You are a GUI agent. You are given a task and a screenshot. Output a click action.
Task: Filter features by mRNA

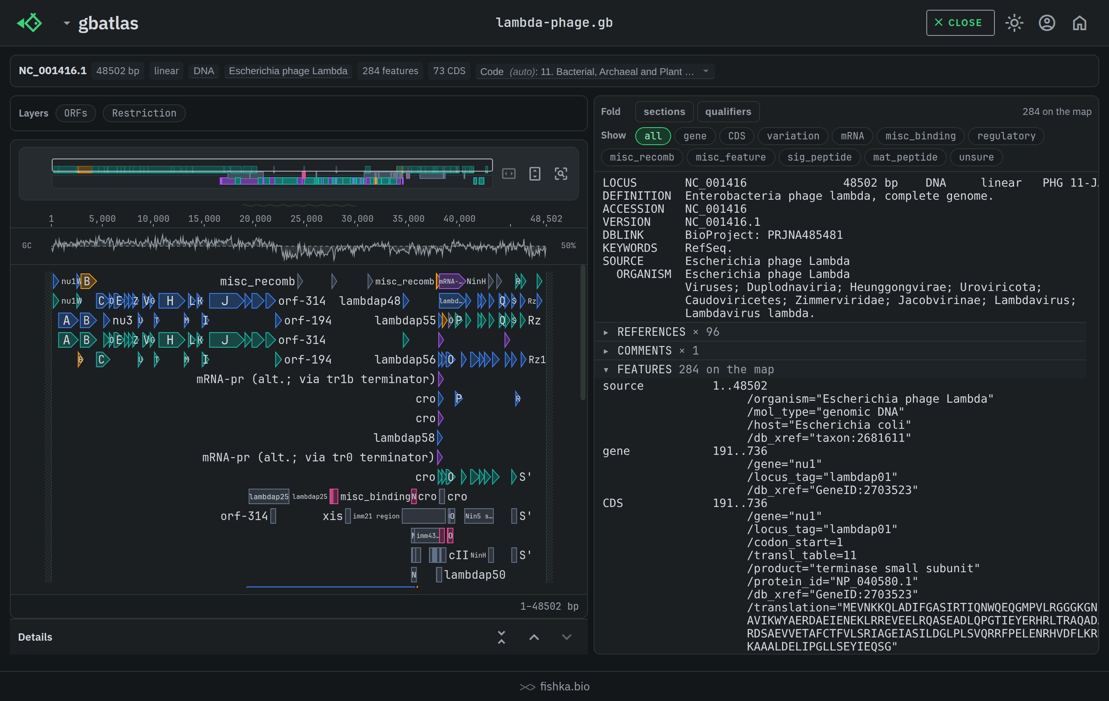(x=852, y=136)
